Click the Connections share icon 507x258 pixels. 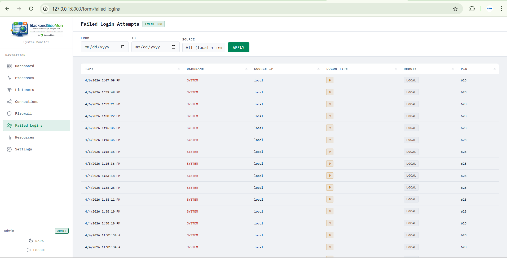coord(9,102)
